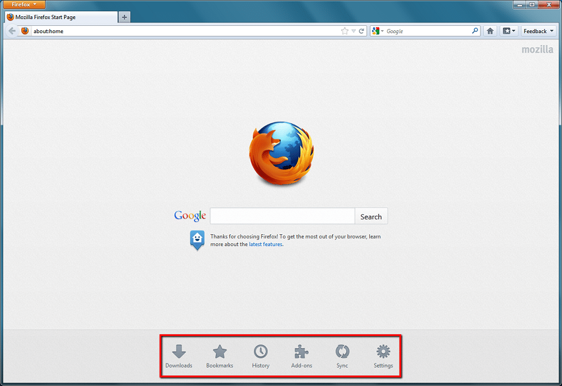Go back with the back arrow
562x386 pixels.
click(12, 31)
